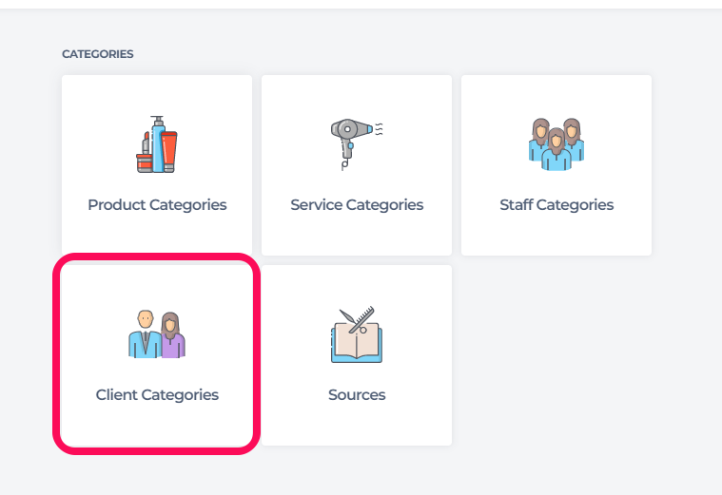Click the cosmetics bottles product icon
This screenshot has height=495, width=722.
[157, 144]
